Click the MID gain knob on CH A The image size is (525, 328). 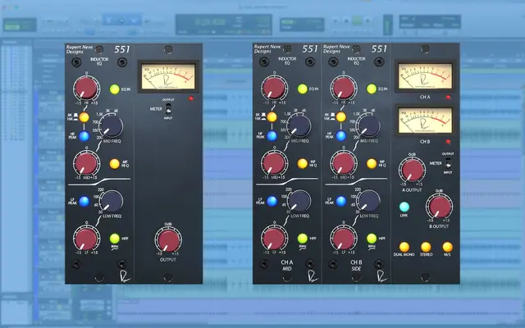(274, 163)
